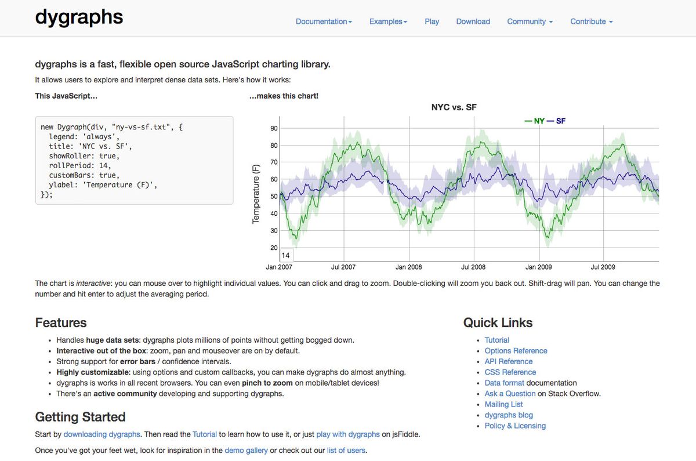Visit the API Reference
Viewport: 696px width, 461px height.
click(x=509, y=361)
